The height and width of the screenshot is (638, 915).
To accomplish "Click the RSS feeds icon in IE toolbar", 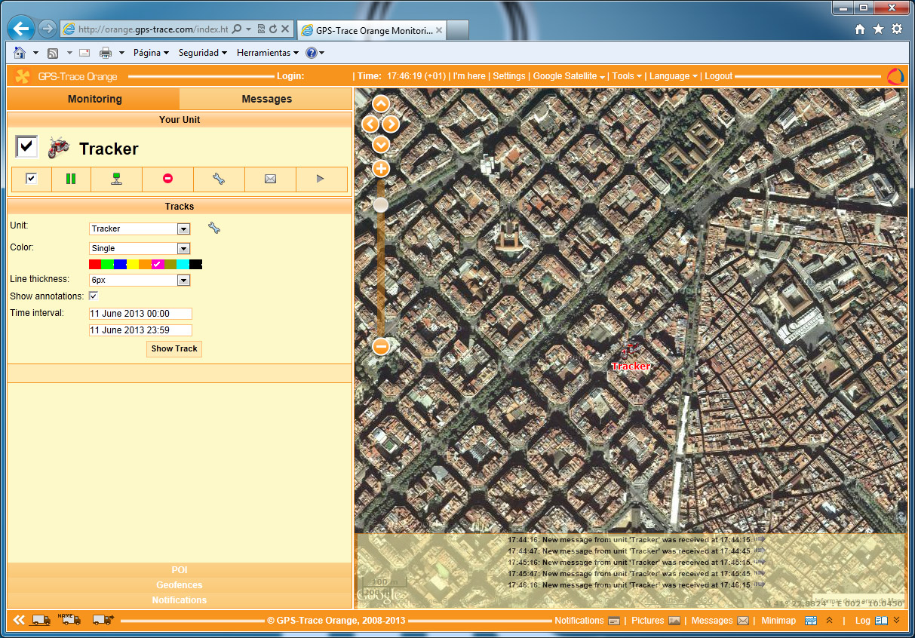I will [x=53, y=53].
